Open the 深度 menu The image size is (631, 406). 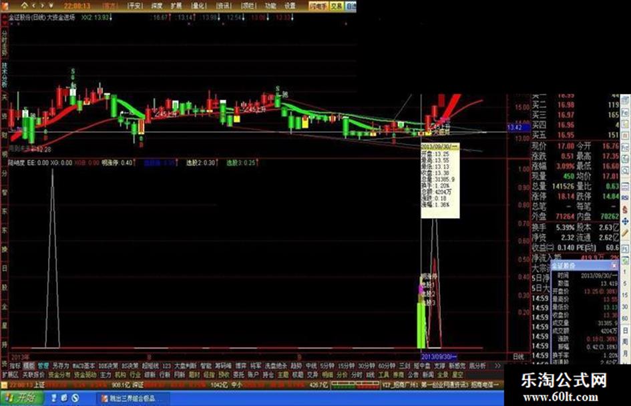156,6
